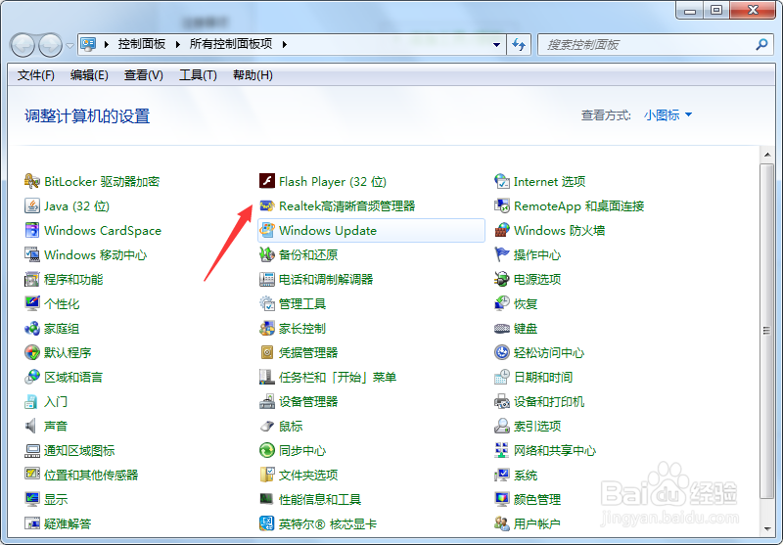Click the 所有控制面板项 breadcrumb segment

[x=231, y=44]
